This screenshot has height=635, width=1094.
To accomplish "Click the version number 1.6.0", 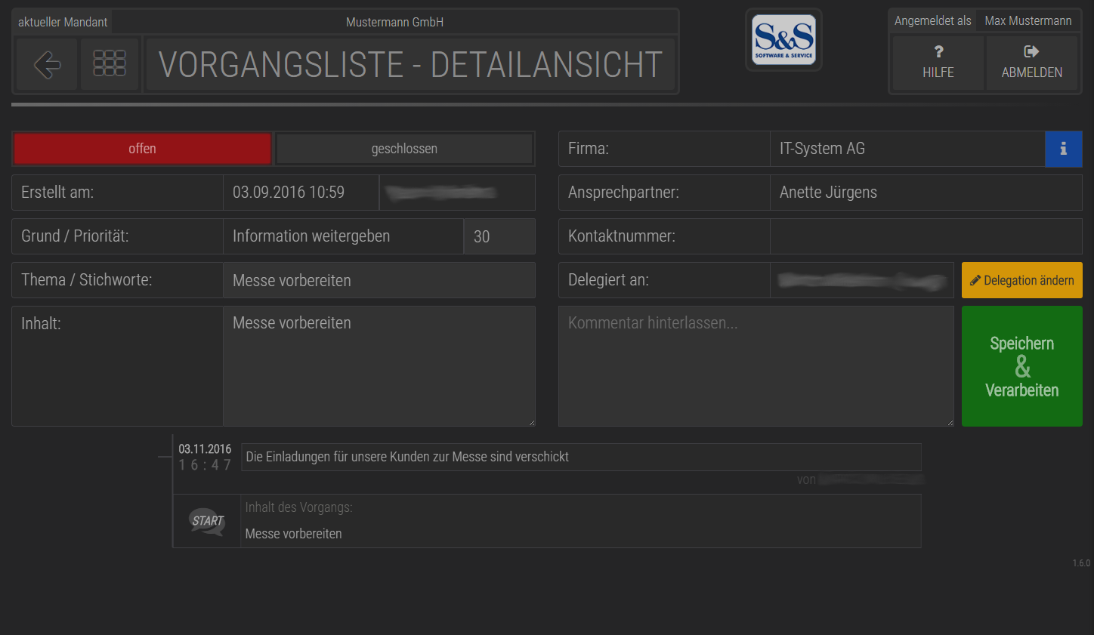I will point(1081,563).
